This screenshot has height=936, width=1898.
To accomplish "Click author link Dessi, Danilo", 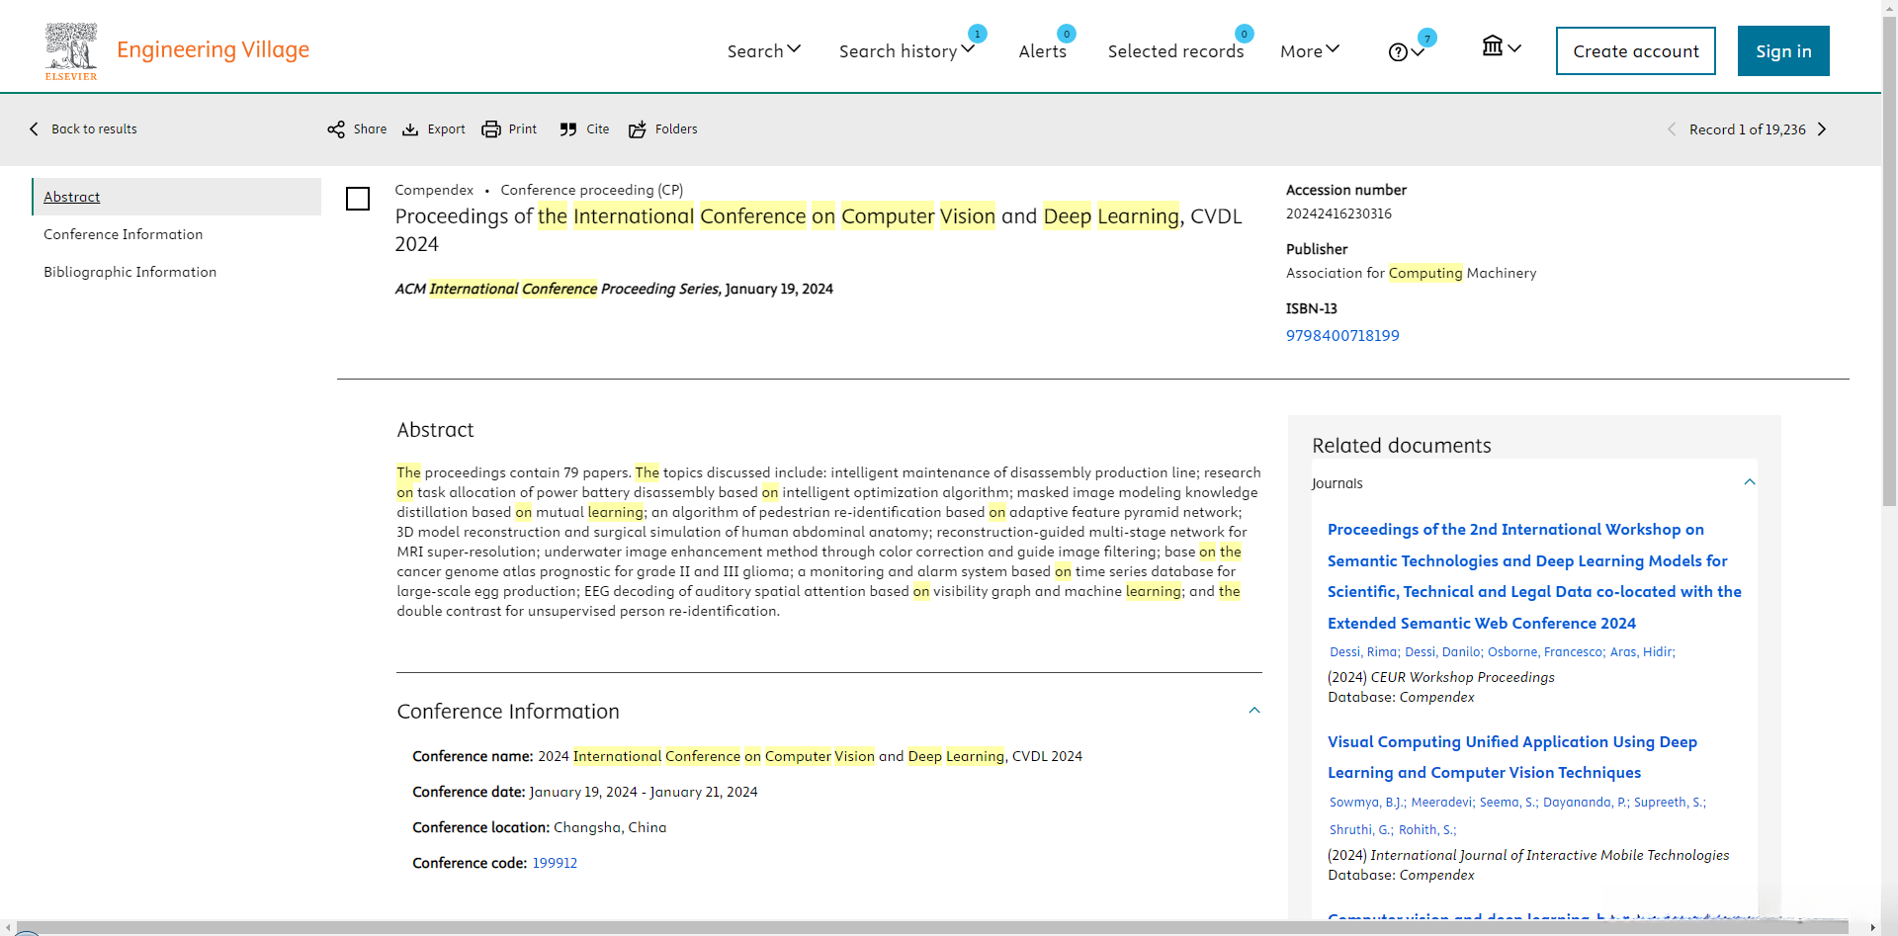I will click(1442, 652).
